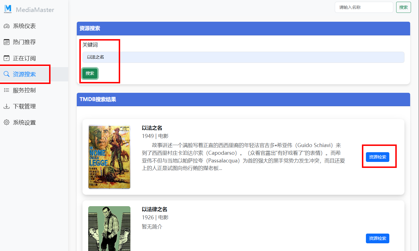Click the calendar-check icon beside 正在订阅
The height and width of the screenshot is (251, 419).
point(7,58)
